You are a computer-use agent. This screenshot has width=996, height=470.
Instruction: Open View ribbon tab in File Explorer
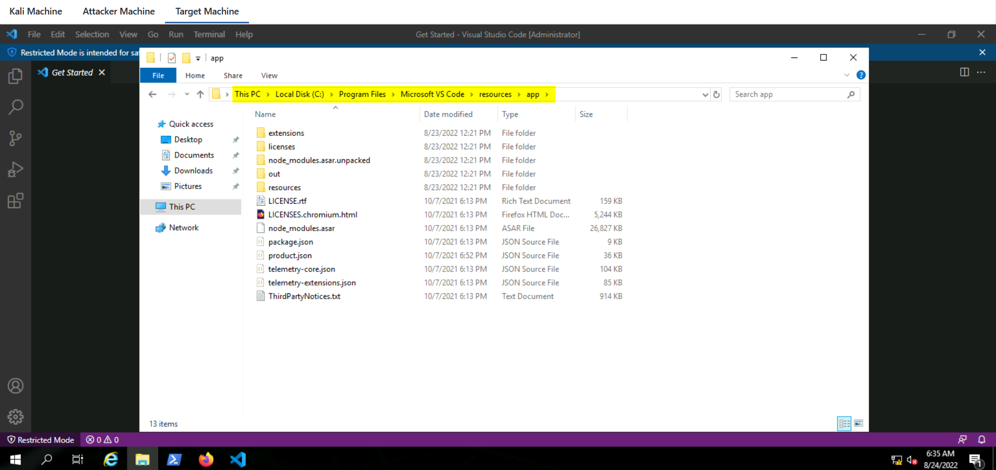pyautogui.click(x=269, y=75)
